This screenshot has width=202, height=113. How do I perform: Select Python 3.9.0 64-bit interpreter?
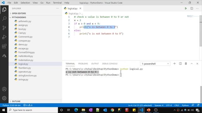point(11,105)
